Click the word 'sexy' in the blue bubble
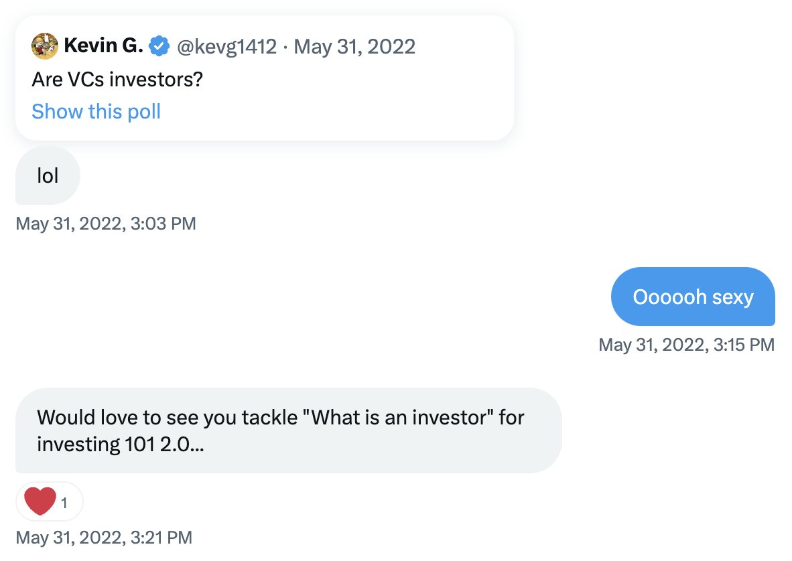 pos(733,297)
